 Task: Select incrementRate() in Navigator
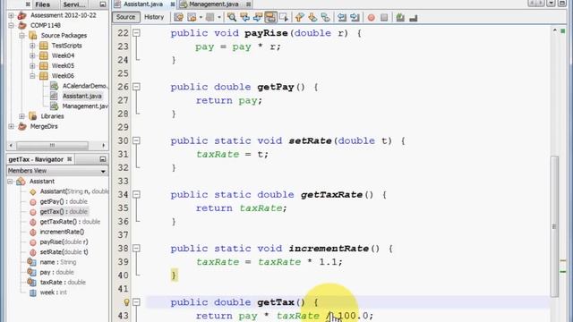(x=62, y=232)
